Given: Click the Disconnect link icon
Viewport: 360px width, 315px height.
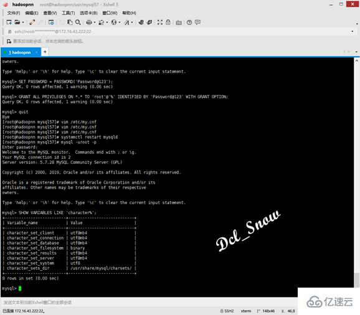Looking at the screenshot, I should click(x=32, y=22).
